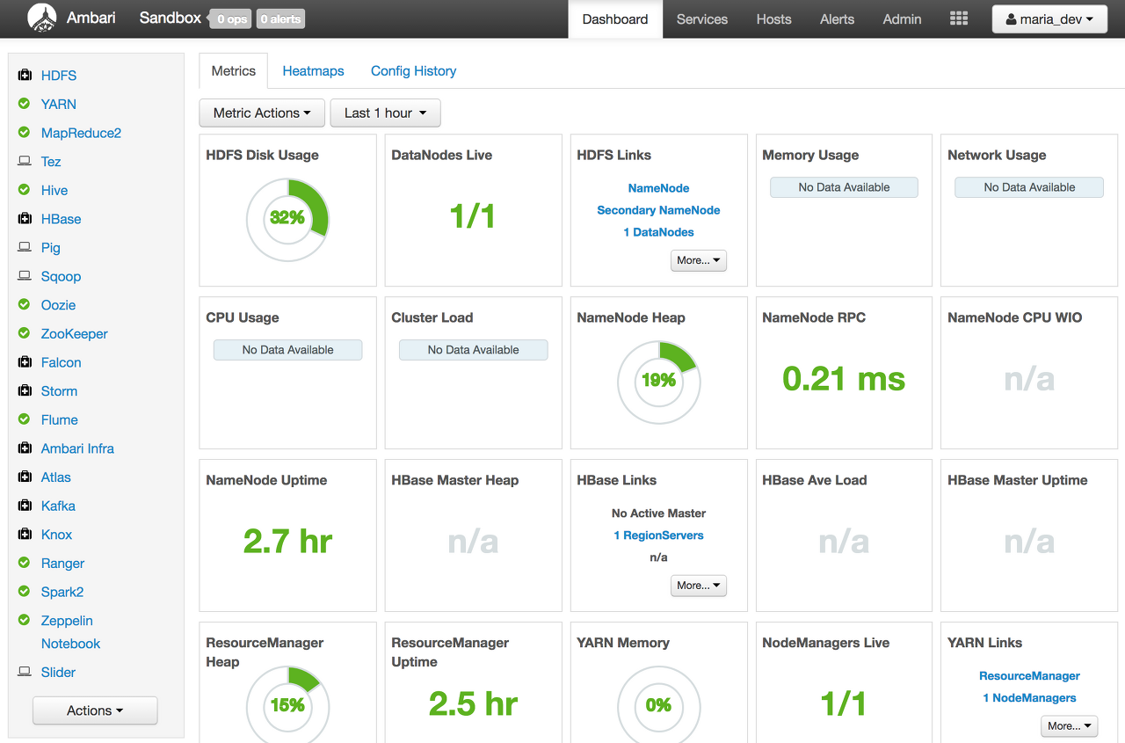This screenshot has width=1125, height=743.
Task: Click the medkit icon beside Atlas
Action: coord(25,477)
